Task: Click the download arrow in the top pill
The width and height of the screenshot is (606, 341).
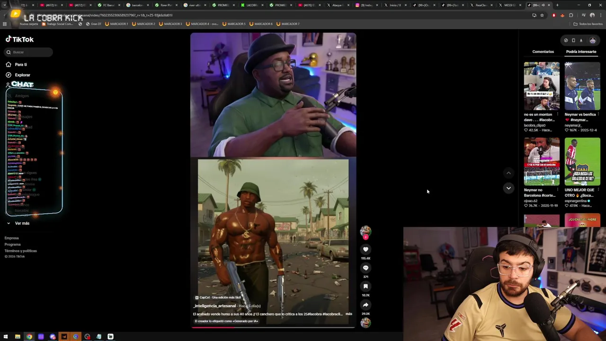Action: point(581,40)
